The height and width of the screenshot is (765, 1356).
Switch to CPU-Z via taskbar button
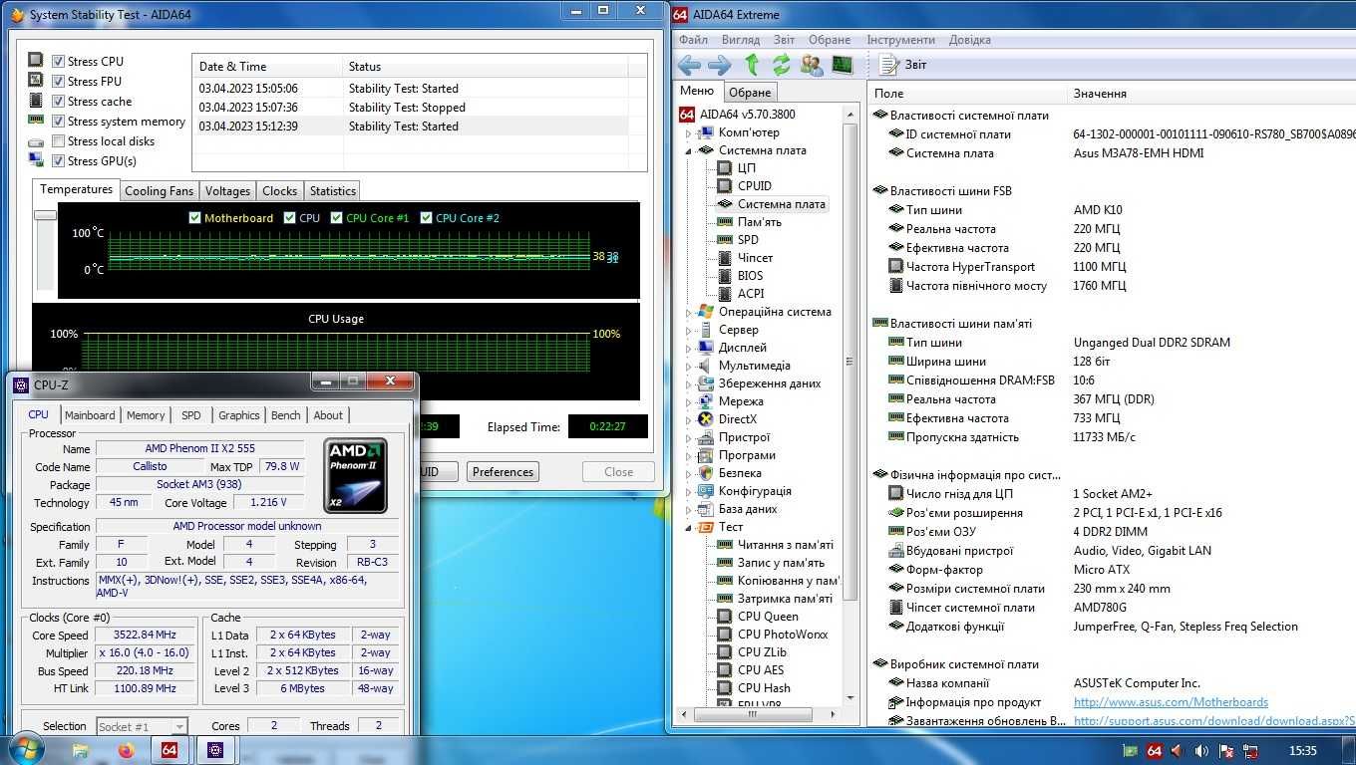(x=215, y=750)
